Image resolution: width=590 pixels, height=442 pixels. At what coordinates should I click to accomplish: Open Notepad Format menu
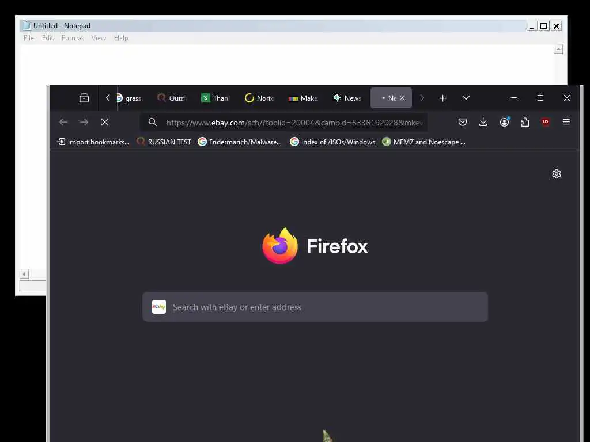[x=73, y=38]
